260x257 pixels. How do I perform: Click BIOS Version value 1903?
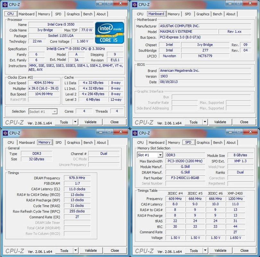pos(205,76)
